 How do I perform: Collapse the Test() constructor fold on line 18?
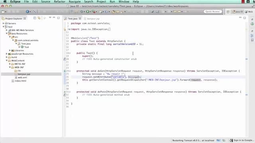click(70, 53)
